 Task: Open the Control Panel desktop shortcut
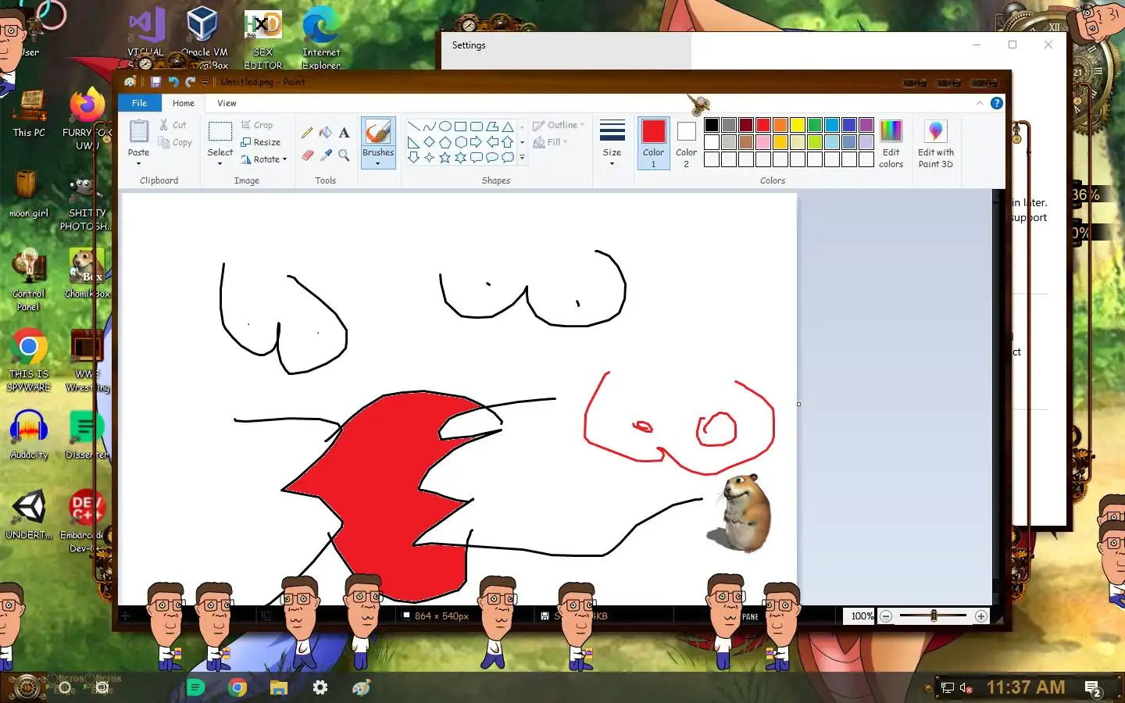tap(29, 280)
